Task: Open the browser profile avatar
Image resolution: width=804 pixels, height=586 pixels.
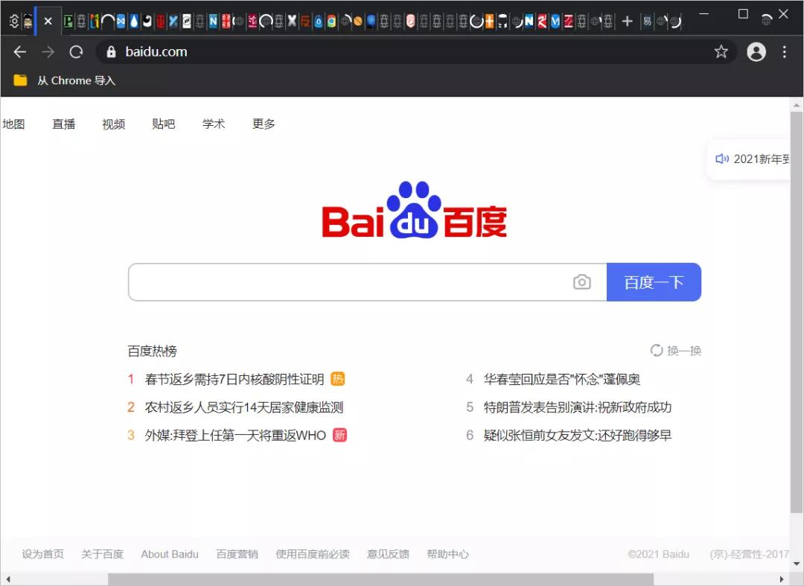Action: click(756, 51)
